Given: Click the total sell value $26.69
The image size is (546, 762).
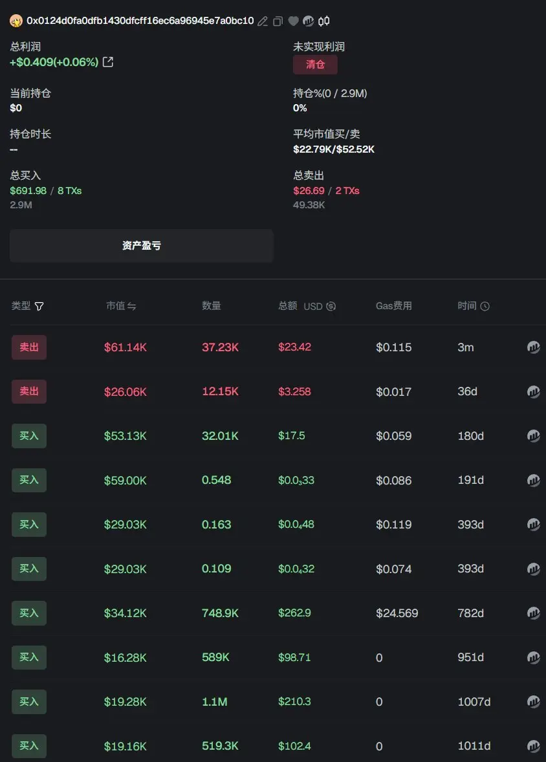Looking at the screenshot, I should click(309, 190).
